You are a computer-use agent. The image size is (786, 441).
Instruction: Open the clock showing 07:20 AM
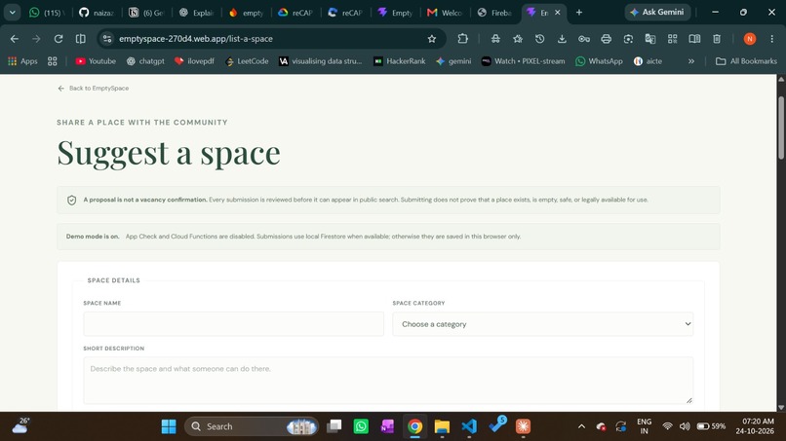(x=755, y=426)
